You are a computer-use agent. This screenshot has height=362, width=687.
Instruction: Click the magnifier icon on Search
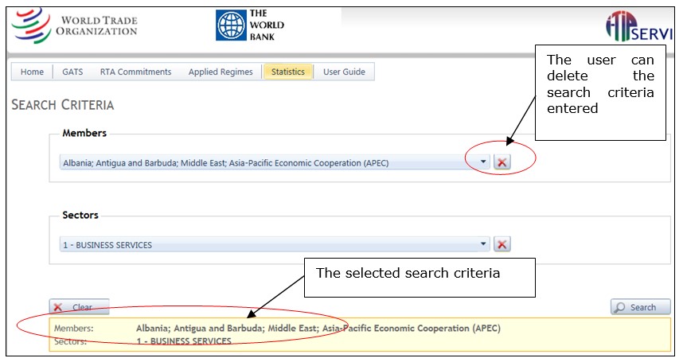tap(619, 307)
